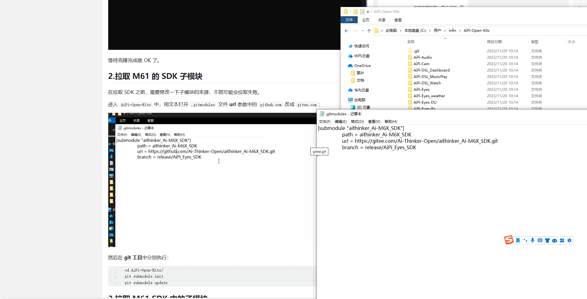Expand the chevron after 本地磁盘 (C:) in breadcrumb
Image resolution: width=587 pixels, height=299 pixels.
pyautogui.click(x=430, y=31)
